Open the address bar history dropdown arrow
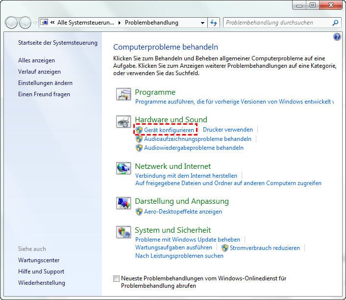346x300 pixels. point(202,23)
